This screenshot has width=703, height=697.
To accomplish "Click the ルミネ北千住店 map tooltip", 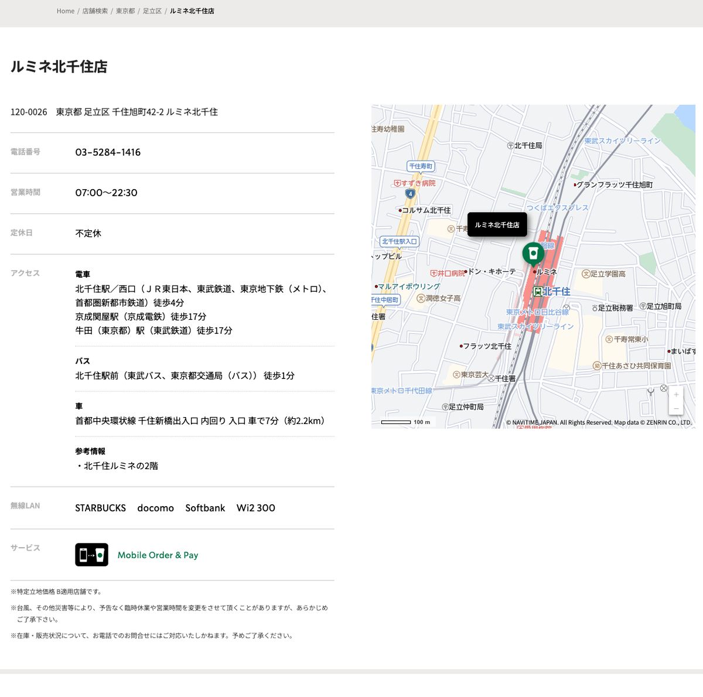I will (497, 225).
